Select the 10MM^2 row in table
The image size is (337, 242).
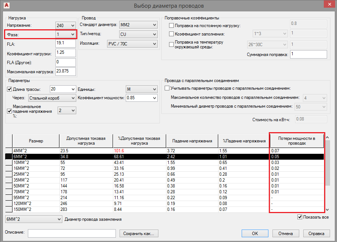[x=35, y=162]
